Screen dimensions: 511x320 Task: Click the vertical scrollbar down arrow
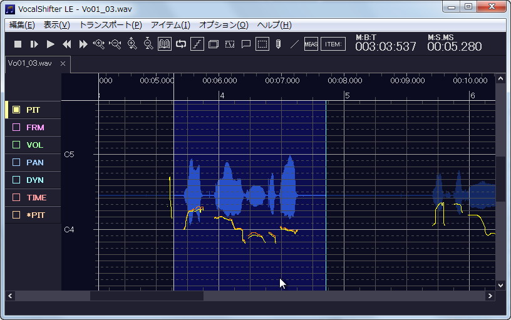click(500, 285)
